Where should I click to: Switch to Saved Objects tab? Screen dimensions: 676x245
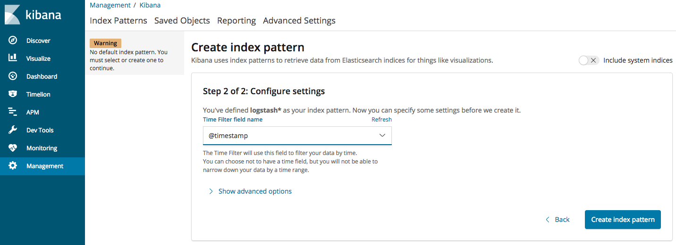(x=182, y=21)
